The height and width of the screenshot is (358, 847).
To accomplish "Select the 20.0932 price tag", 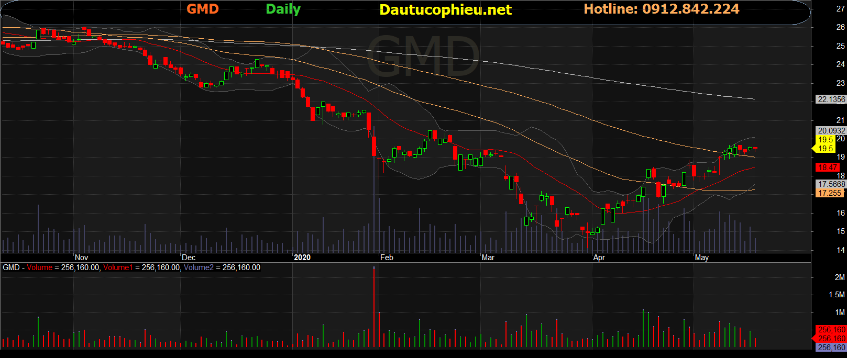I will click(831, 131).
